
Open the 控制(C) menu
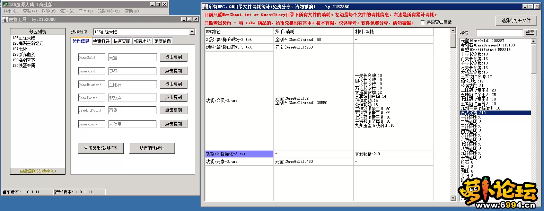11,11
